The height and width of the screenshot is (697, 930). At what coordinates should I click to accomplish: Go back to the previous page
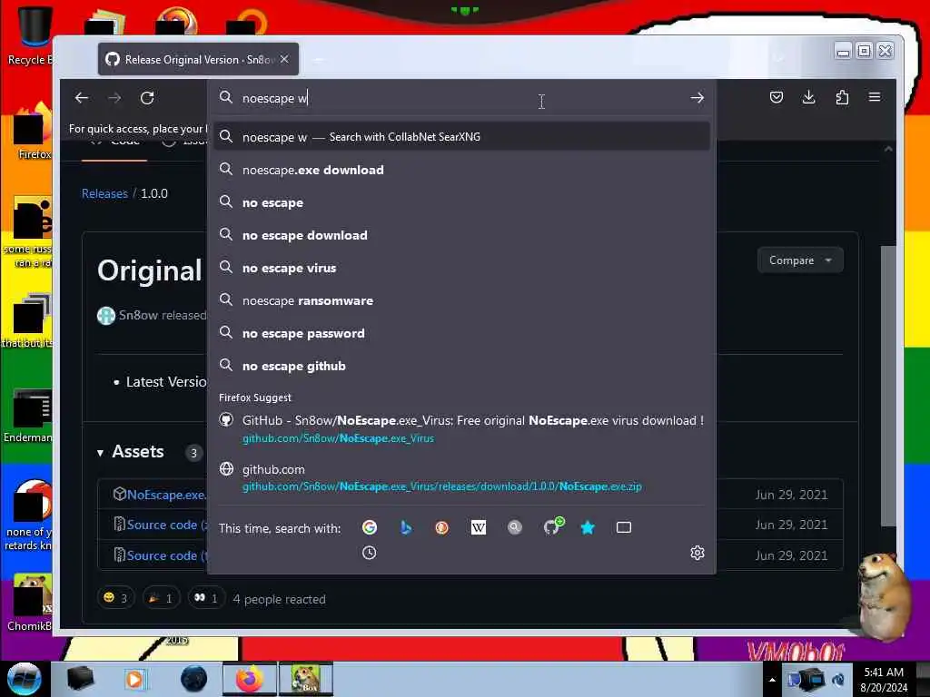point(82,98)
